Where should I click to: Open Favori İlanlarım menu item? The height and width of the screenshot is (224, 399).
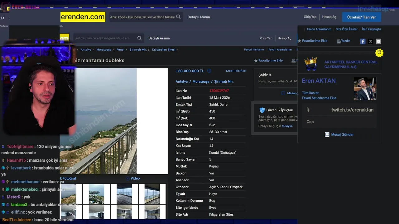(x=254, y=49)
